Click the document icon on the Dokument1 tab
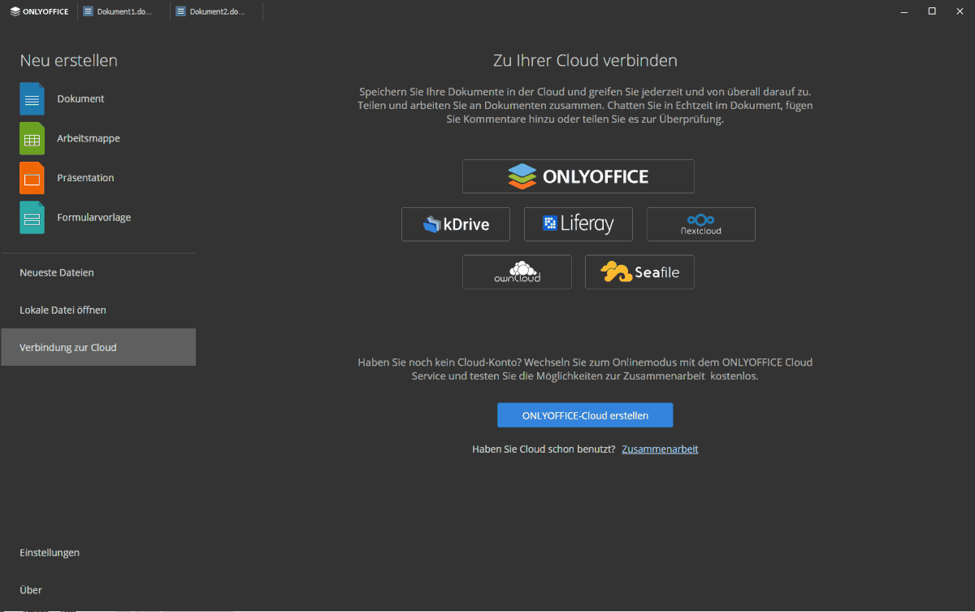The image size is (975, 612). [x=88, y=11]
